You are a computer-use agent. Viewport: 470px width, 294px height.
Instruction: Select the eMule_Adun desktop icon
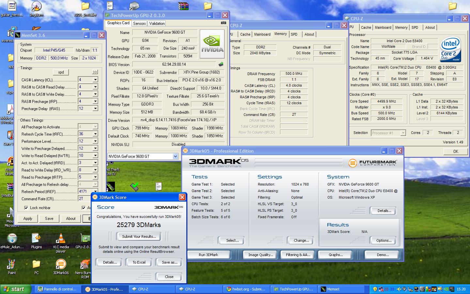[x=12, y=241]
